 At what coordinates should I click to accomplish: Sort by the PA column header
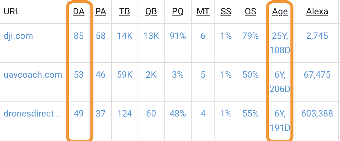[101, 12]
